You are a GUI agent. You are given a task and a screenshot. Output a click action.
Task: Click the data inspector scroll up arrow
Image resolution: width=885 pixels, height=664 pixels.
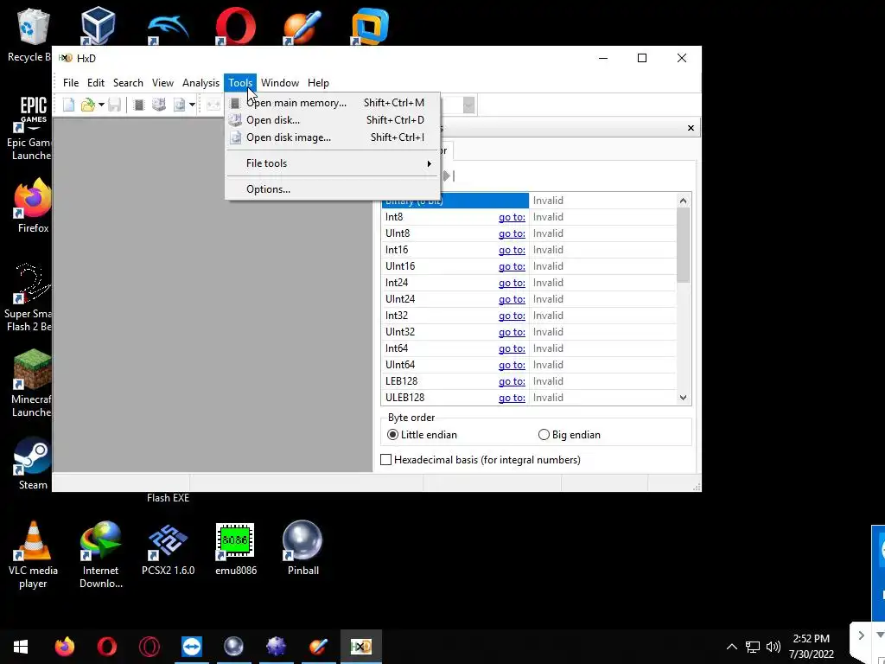click(x=683, y=201)
